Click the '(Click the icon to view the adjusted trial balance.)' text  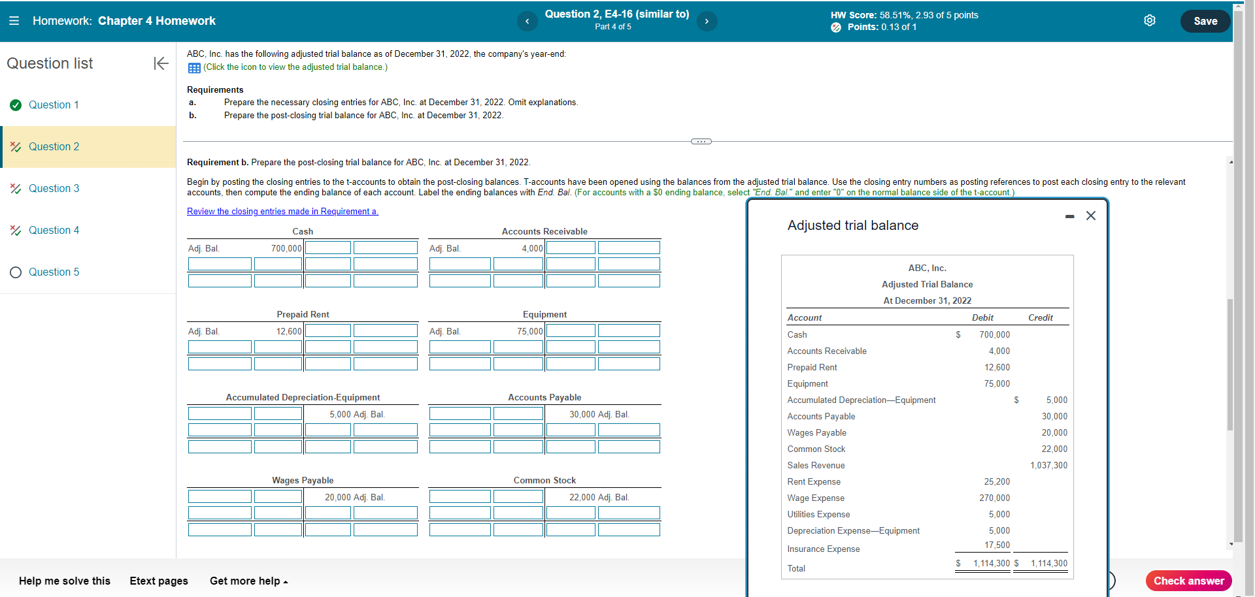[295, 67]
